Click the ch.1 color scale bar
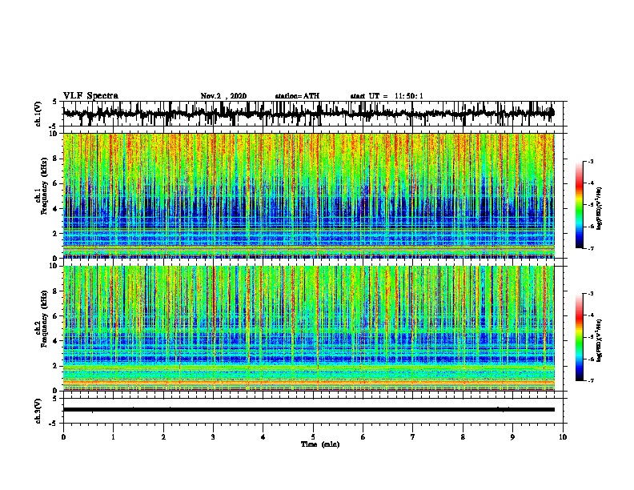This screenshot has width=634, height=490. coord(580,205)
